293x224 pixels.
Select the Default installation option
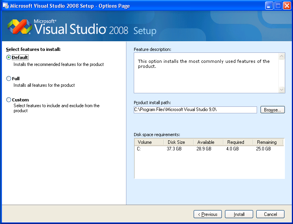pos(9,57)
